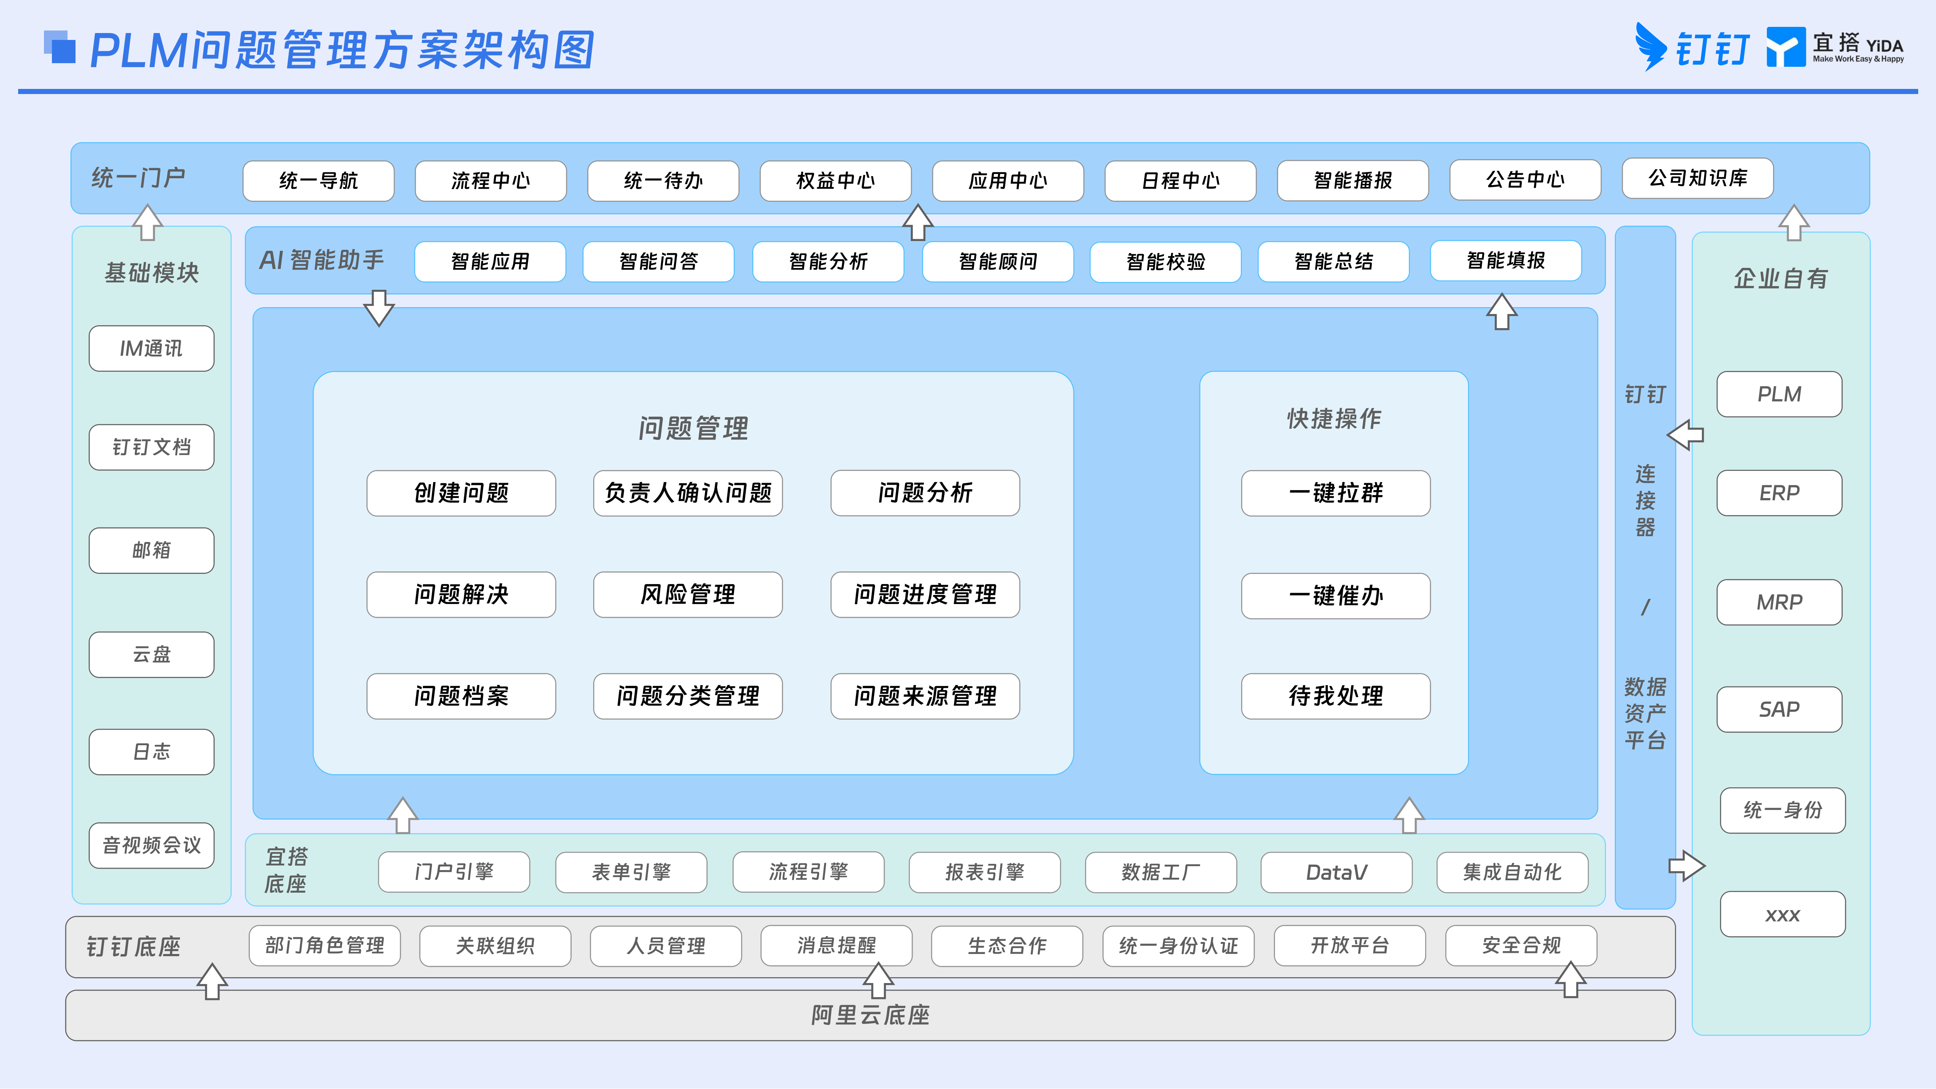
Task: Select the ERP enterprise system box
Action: 1780,493
